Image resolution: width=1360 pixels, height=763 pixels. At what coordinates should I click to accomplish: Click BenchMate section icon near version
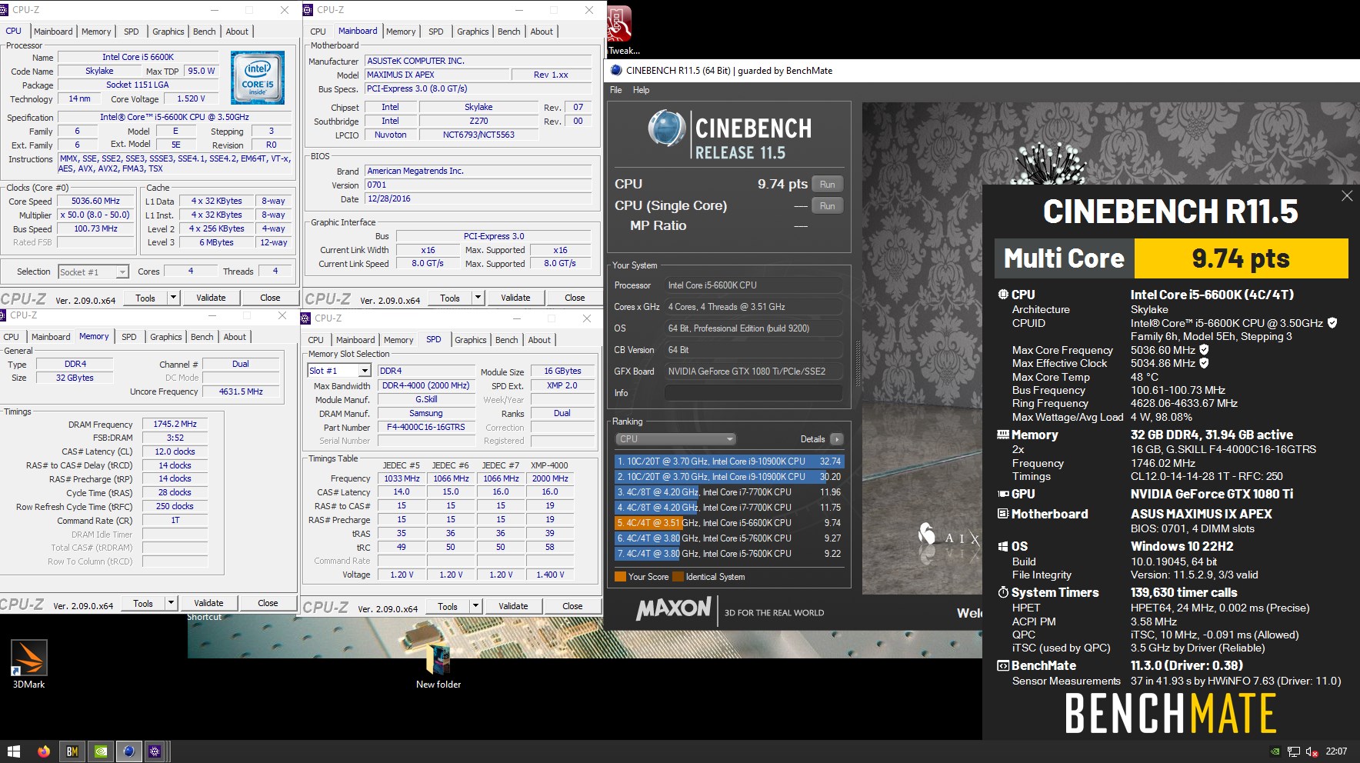pos(1003,666)
